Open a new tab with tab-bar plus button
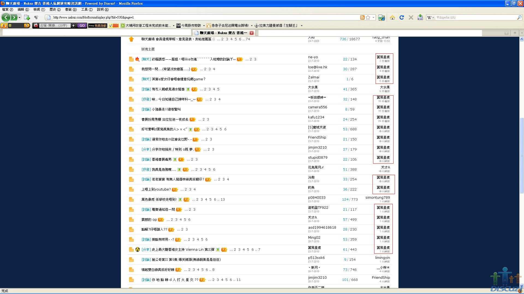This screenshot has height=294, width=524. click(x=515, y=33)
